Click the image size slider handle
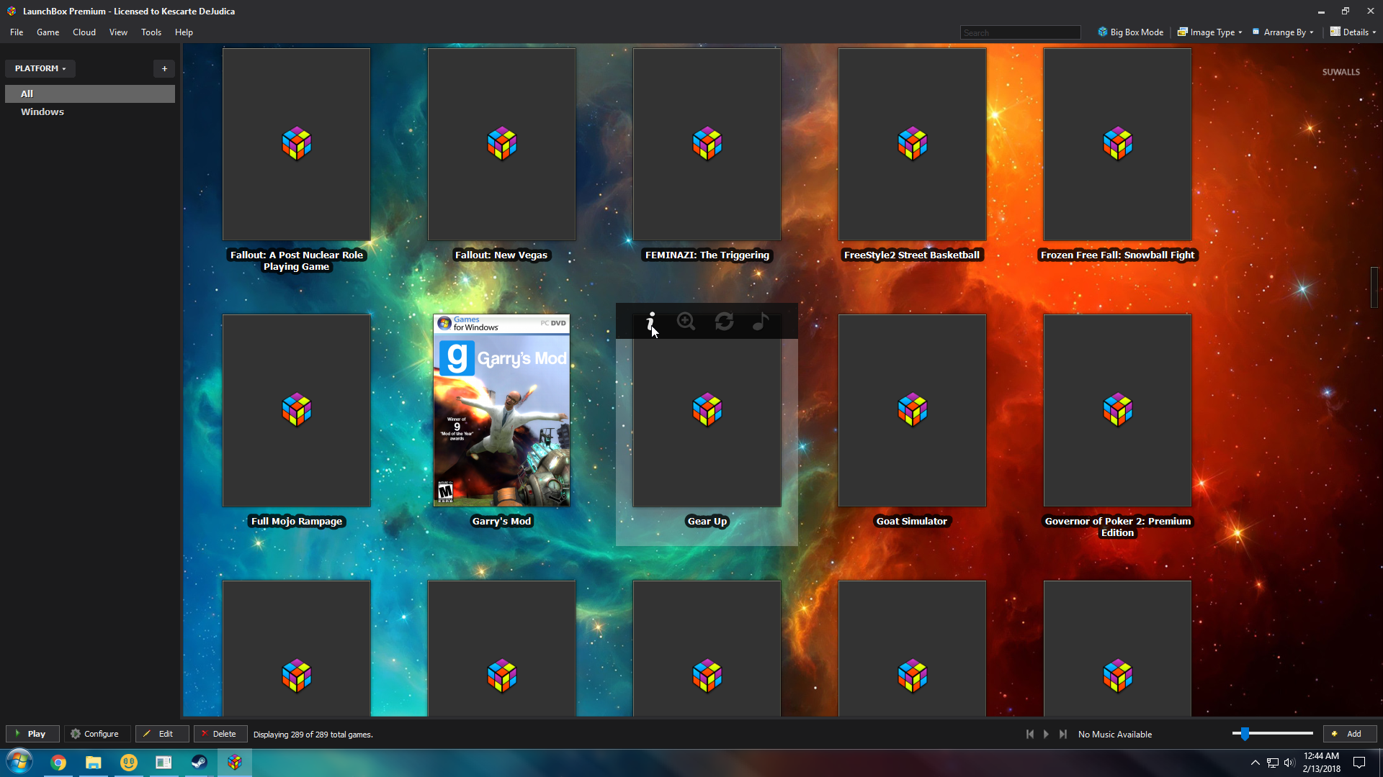This screenshot has height=777, width=1383. (1245, 734)
